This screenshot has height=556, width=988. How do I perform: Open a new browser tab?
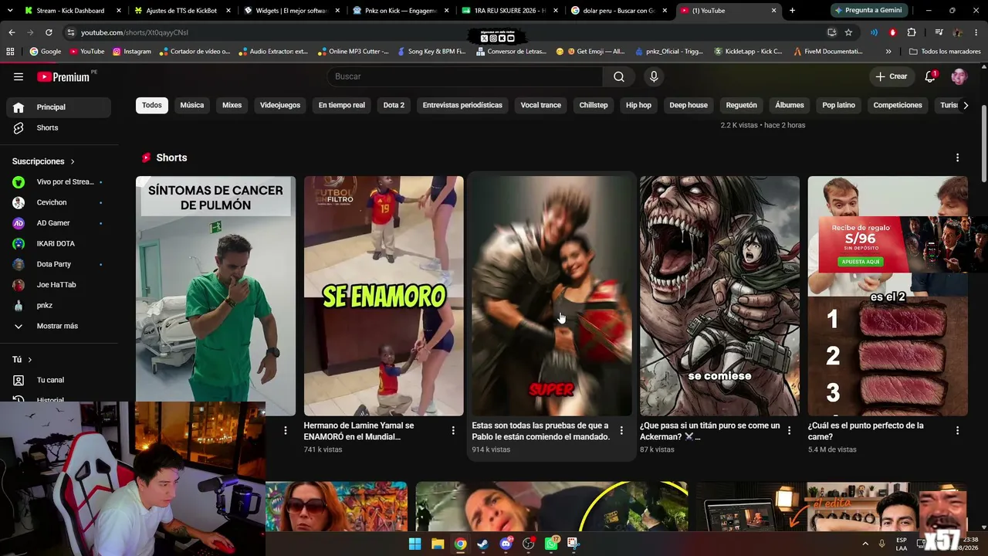792,11
